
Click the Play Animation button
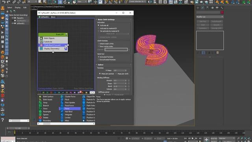click(193, 138)
